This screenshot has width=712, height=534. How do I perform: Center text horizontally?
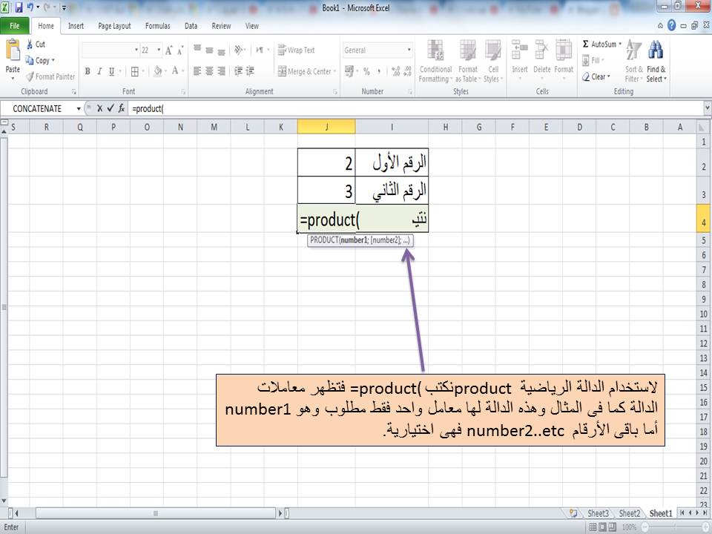209,71
